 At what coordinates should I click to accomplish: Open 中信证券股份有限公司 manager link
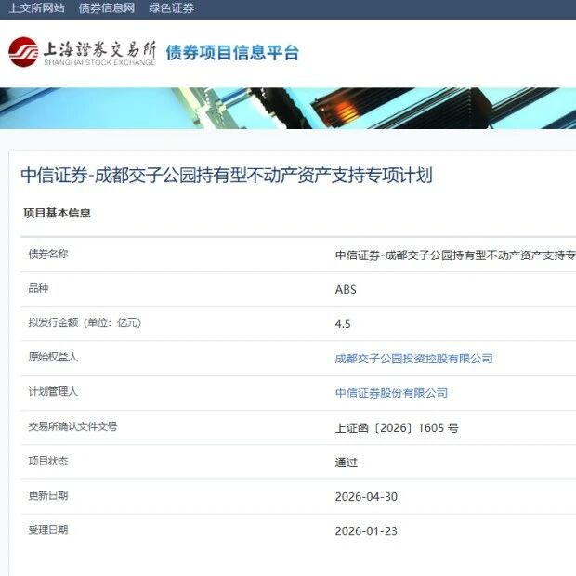tap(392, 393)
